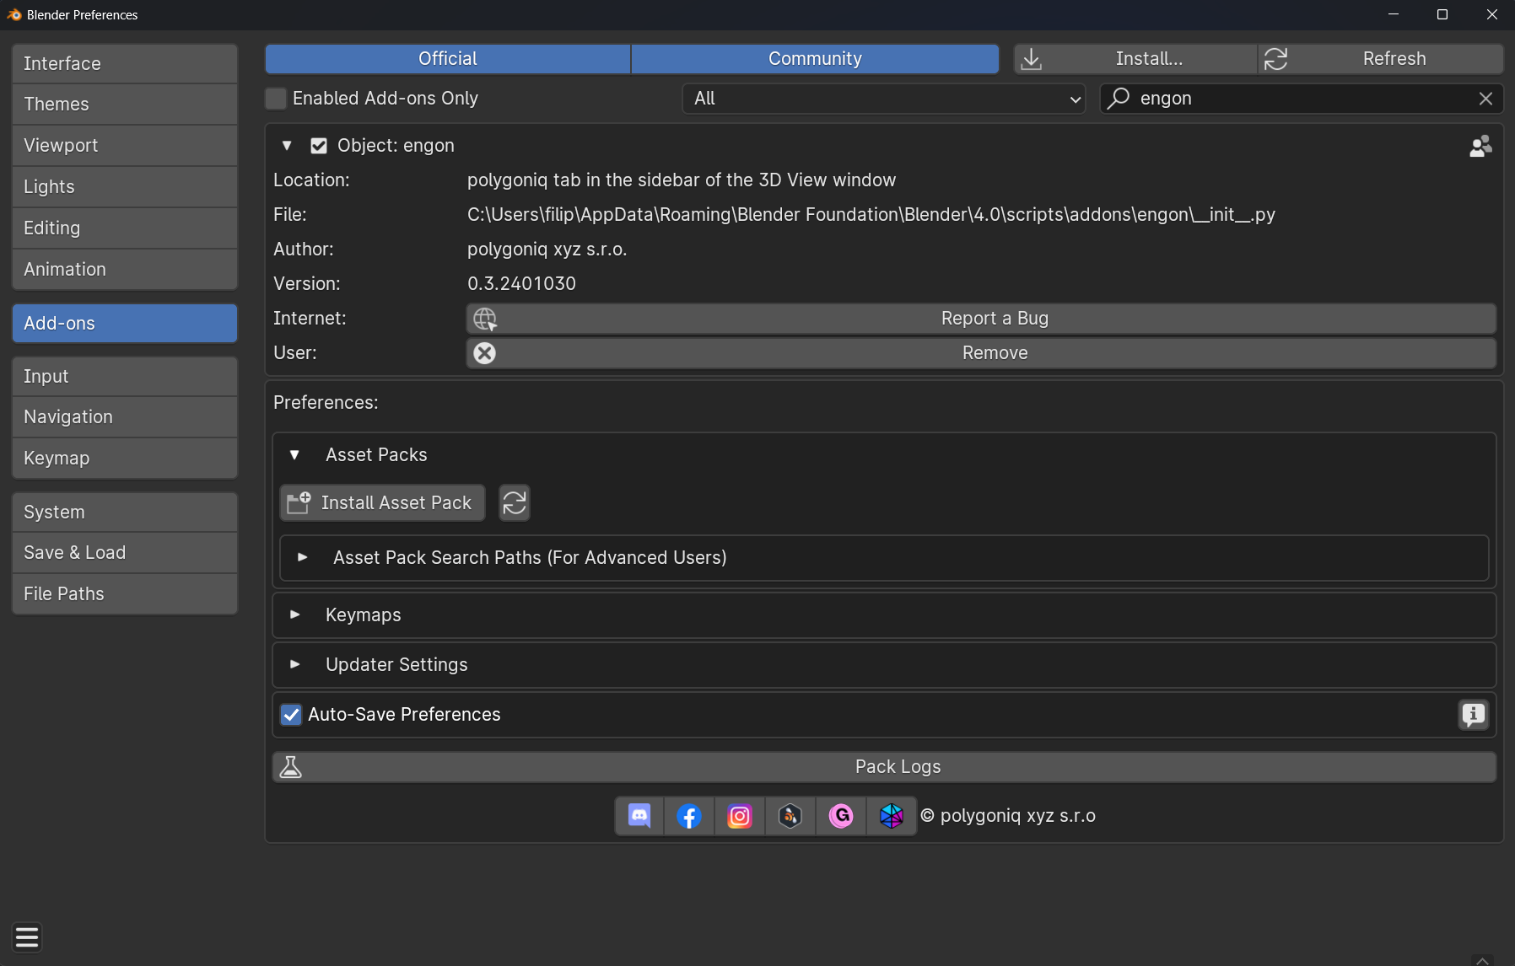Toggle Enabled Add-ons Only checkbox
Viewport: 1515px width, 966px height.
pyautogui.click(x=277, y=99)
